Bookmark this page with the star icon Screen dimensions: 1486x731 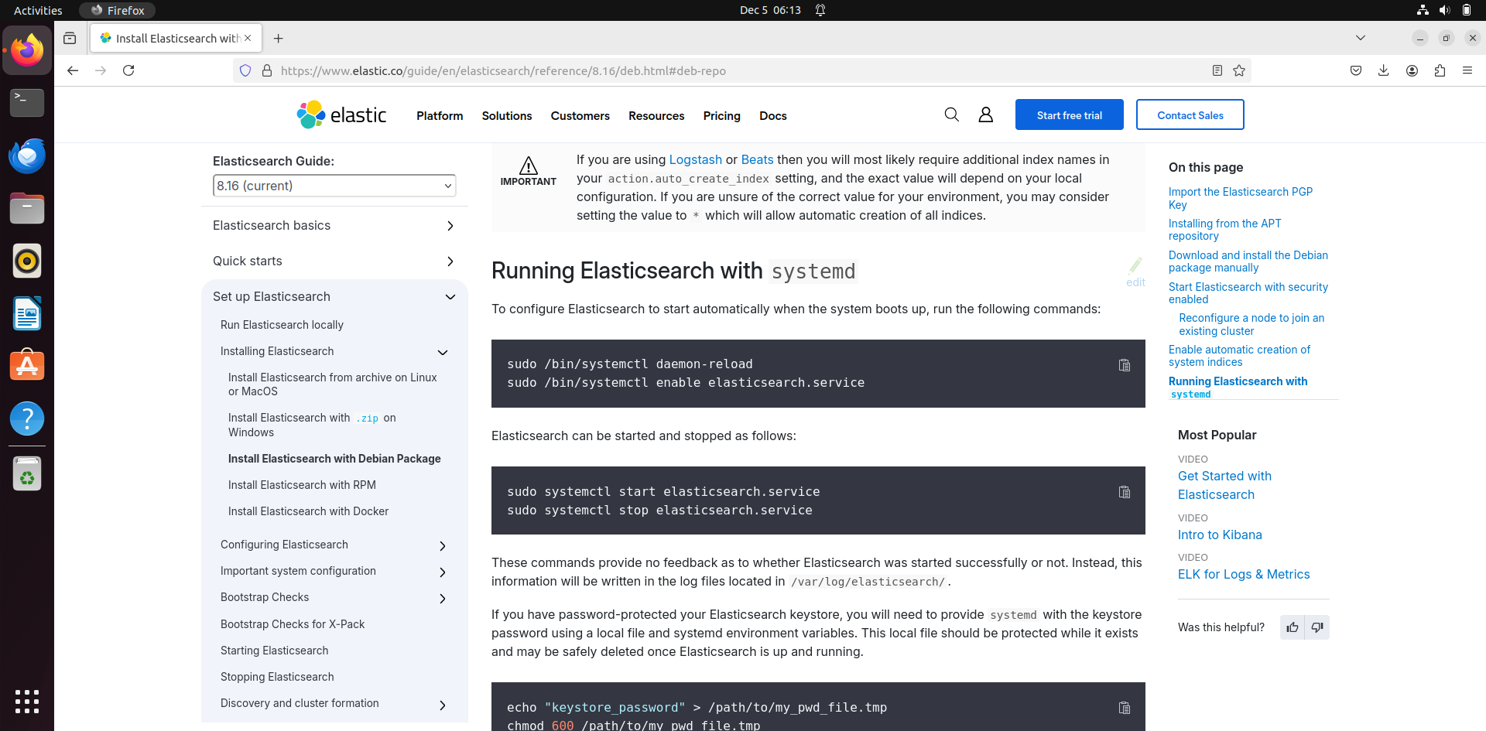tap(1239, 70)
